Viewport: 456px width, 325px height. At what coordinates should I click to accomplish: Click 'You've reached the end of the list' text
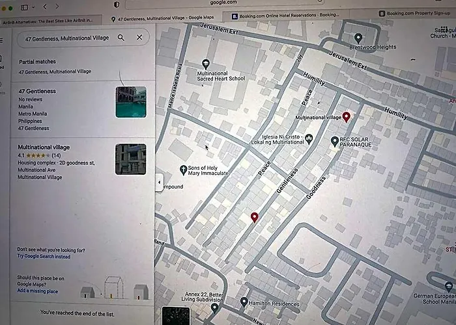coord(77,313)
